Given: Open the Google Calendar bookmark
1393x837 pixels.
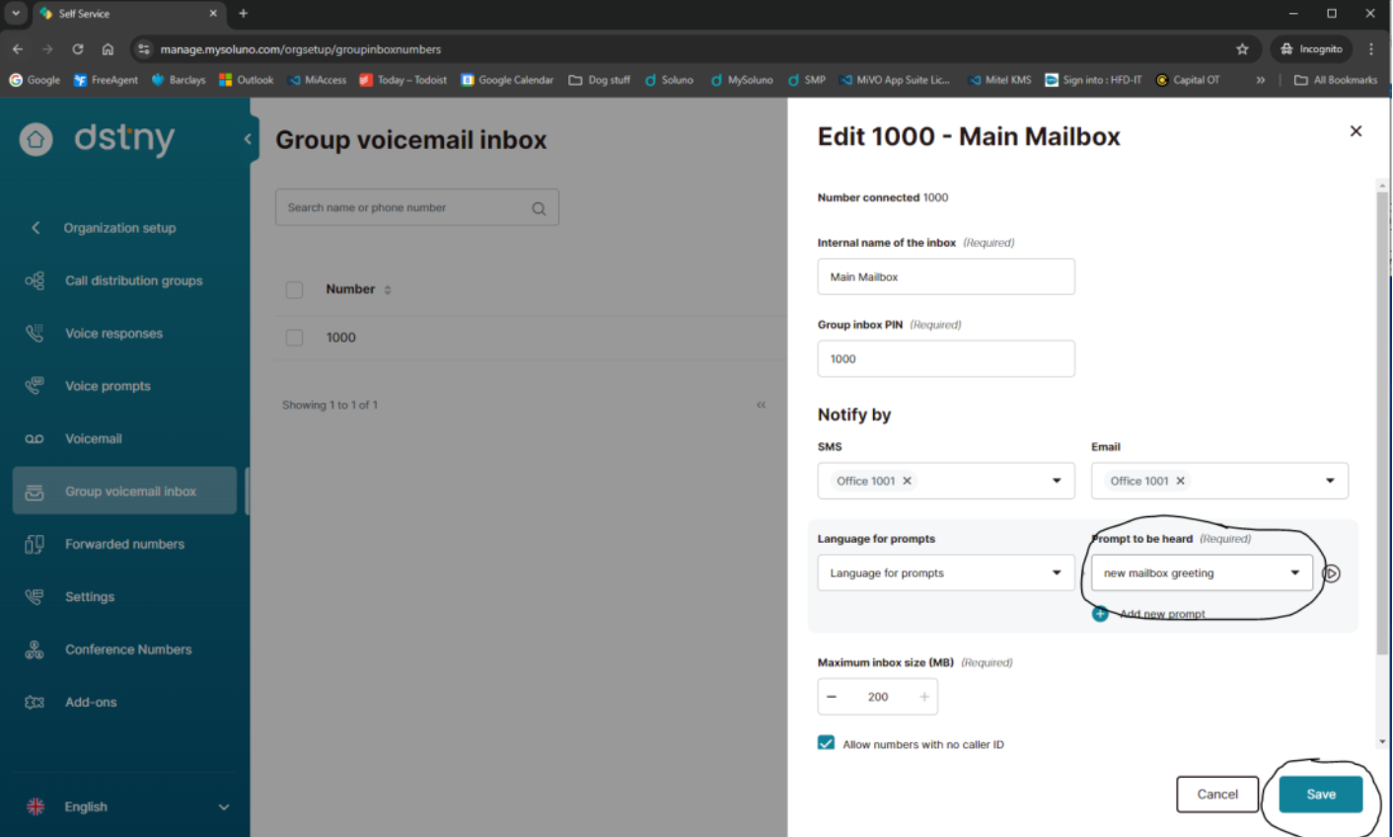Looking at the screenshot, I should (x=507, y=80).
